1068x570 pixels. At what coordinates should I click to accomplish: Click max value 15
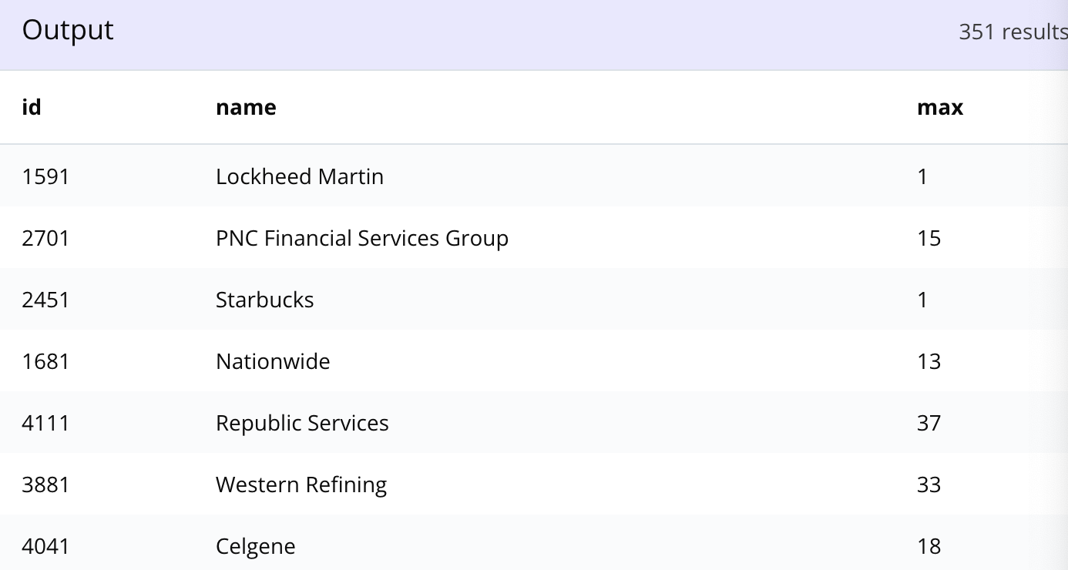coord(929,238)
